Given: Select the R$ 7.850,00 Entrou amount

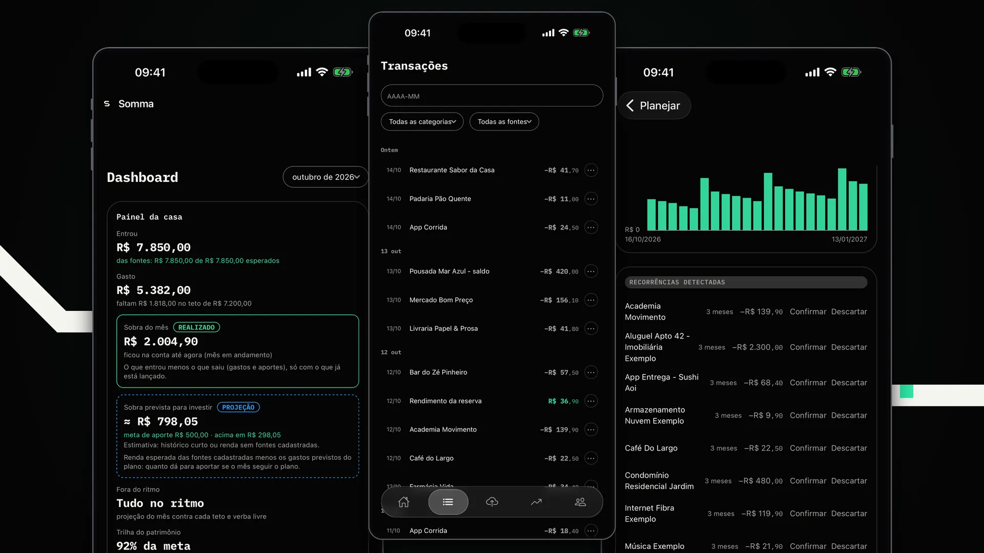Looking at the screenshot, I should click(153, 247).
